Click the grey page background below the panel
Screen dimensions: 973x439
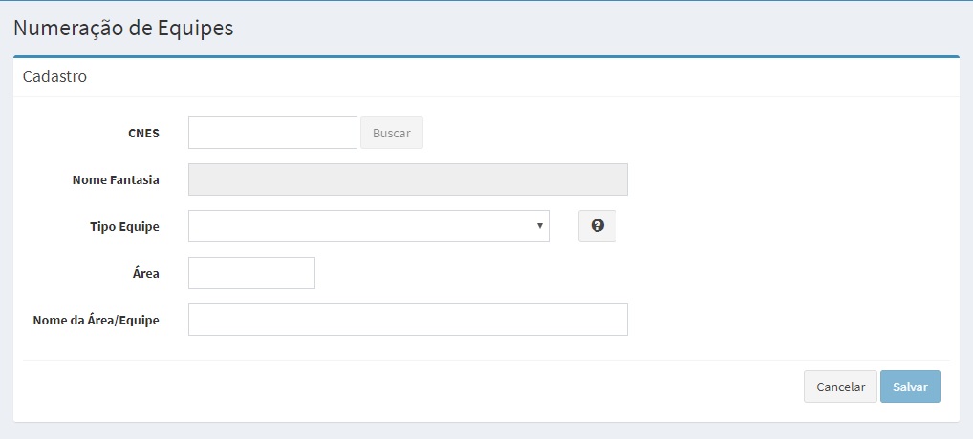[x=486, y=430]
